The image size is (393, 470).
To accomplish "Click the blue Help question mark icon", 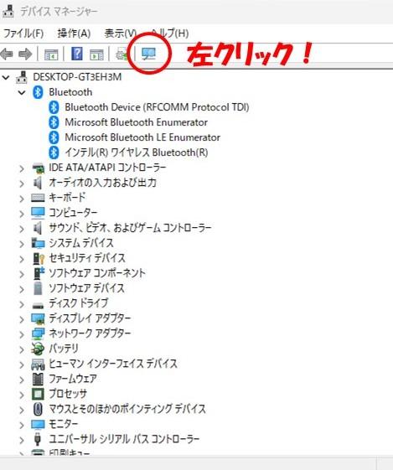I will pos(77,54).
